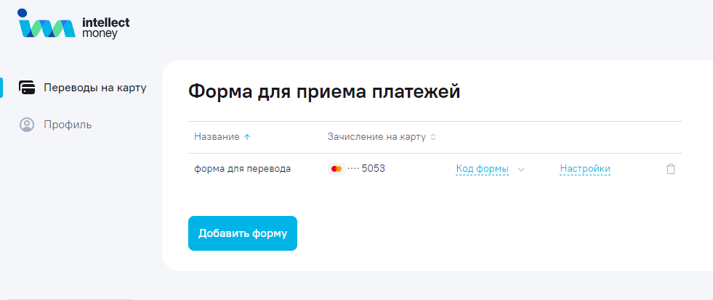Go to the Профиль menu item

coord(68,125)
